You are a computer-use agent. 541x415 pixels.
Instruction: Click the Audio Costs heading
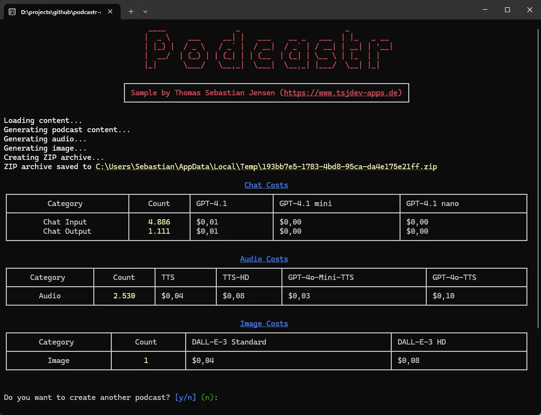[264, 259]
